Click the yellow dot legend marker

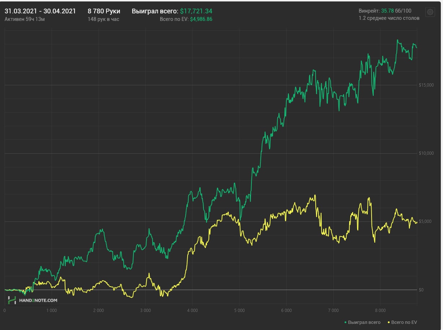[x=389, y=322]
